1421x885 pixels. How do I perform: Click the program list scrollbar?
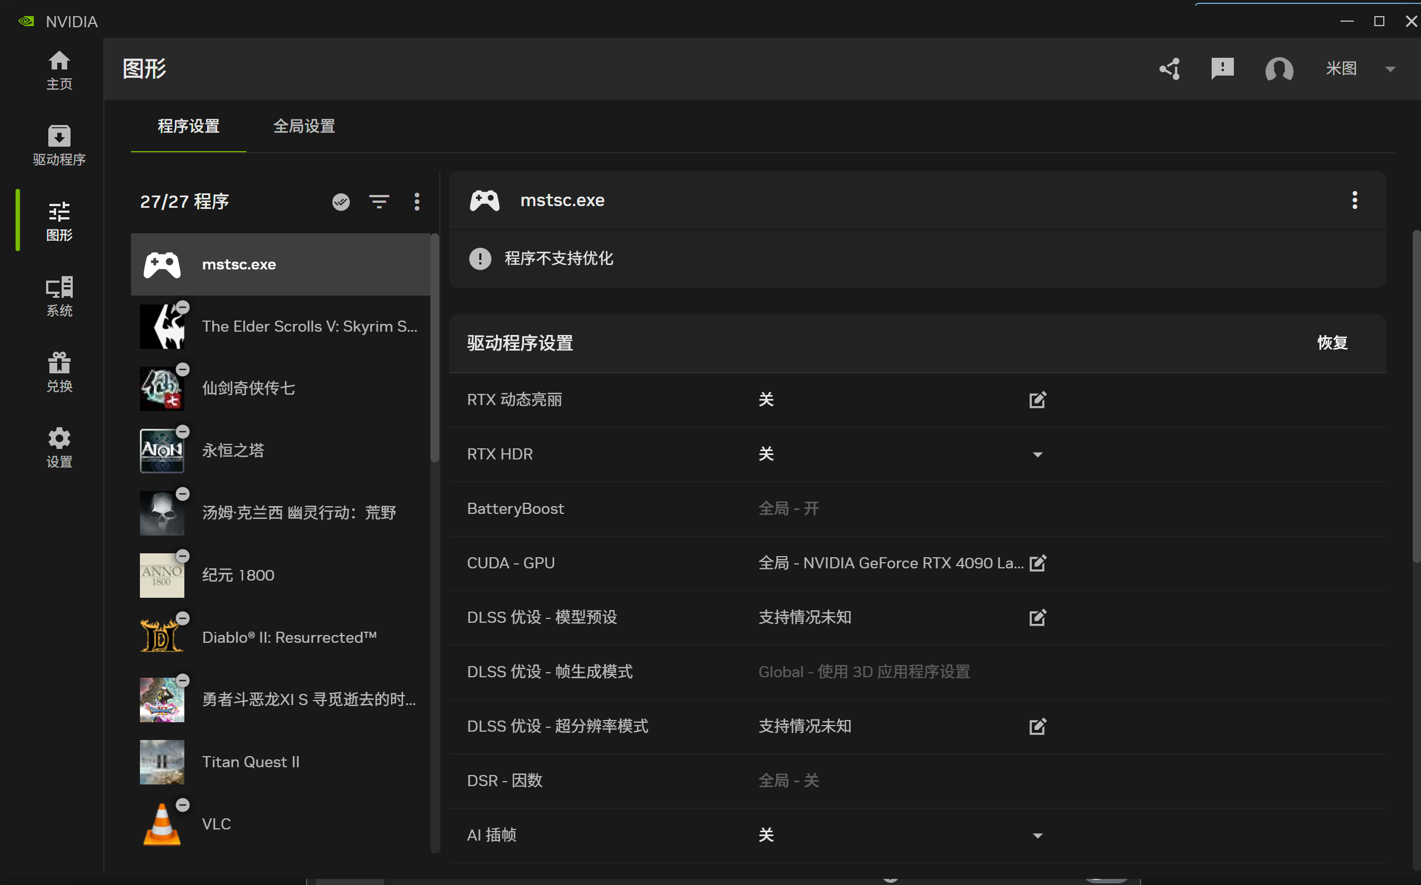click(x=435, y=348)
